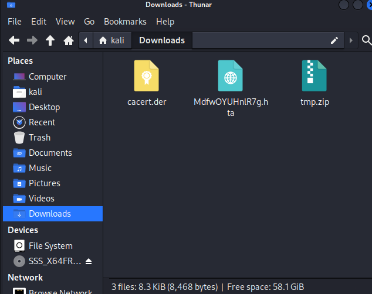The image size is (372, 294).
Task: Click the Computer laptop icon in the sidebar
Action: 19,77
